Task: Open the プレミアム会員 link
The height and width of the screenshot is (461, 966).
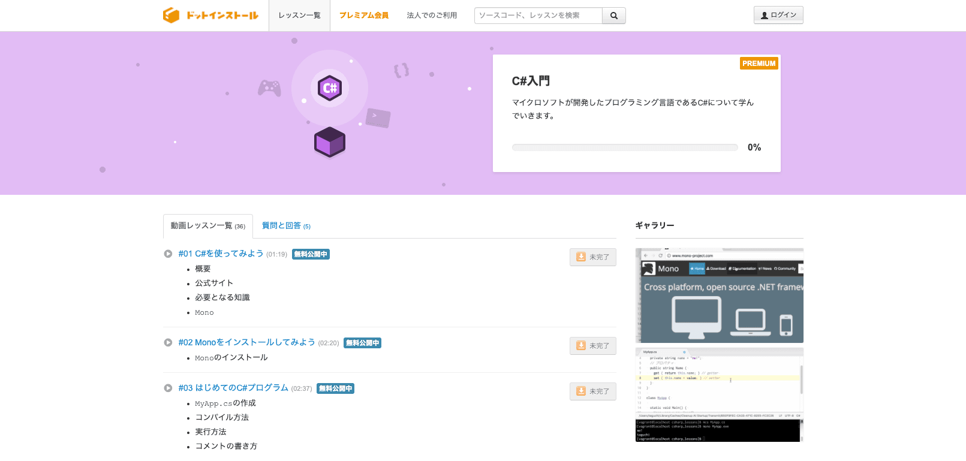Action: [364, 16]
